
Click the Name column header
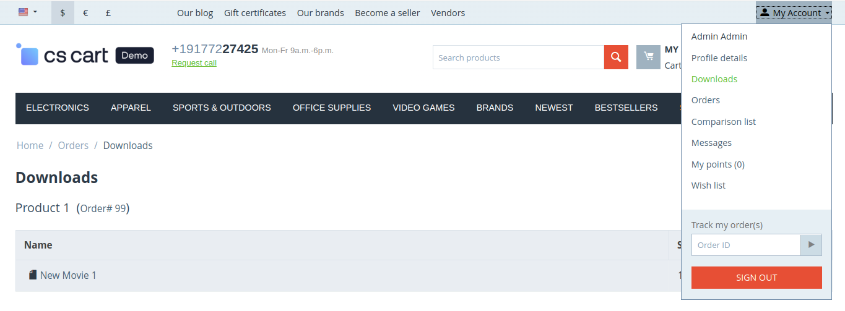[38, 245]
